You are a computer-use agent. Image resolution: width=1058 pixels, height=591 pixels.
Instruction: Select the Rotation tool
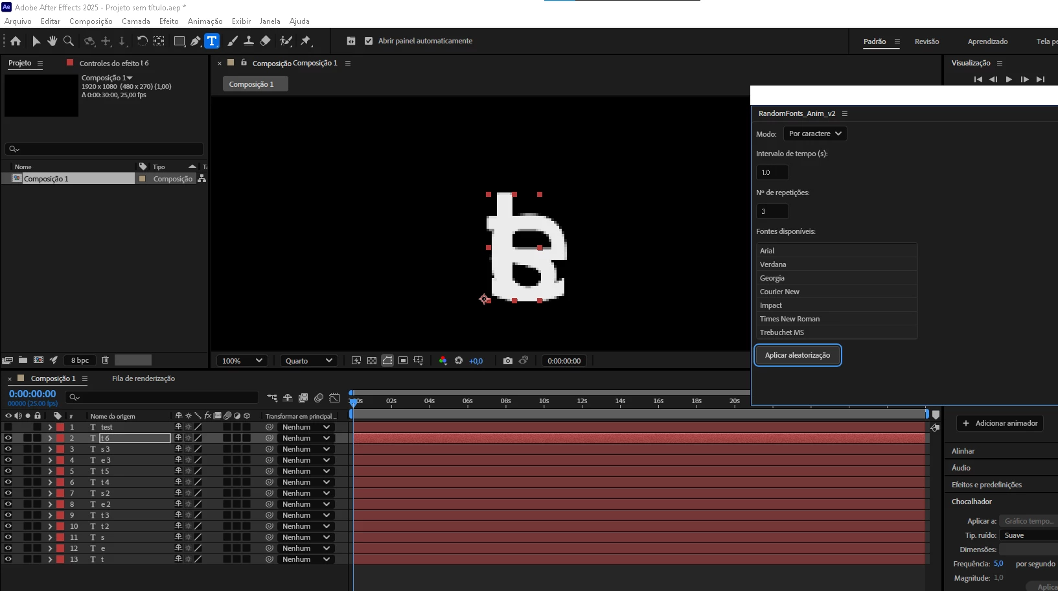[x=142, y=41]
